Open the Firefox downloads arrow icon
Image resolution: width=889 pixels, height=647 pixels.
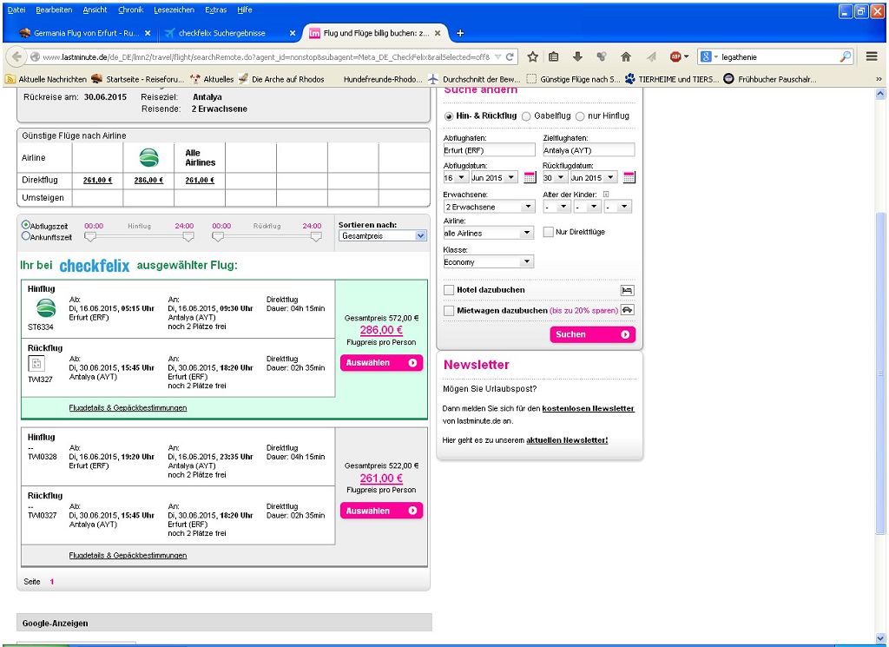(578, 57)
